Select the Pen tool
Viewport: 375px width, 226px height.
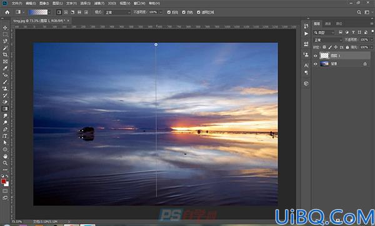[5, 129]
